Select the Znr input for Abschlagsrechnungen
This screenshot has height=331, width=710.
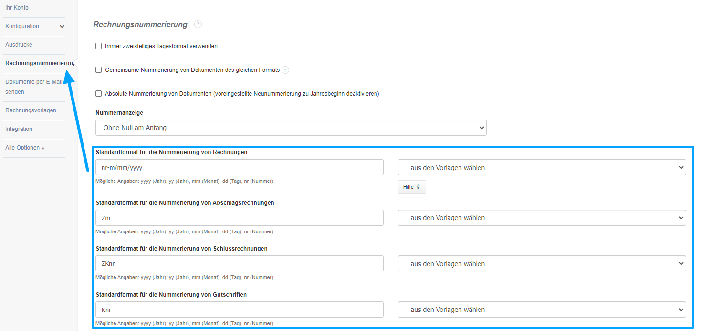point(239,218)
